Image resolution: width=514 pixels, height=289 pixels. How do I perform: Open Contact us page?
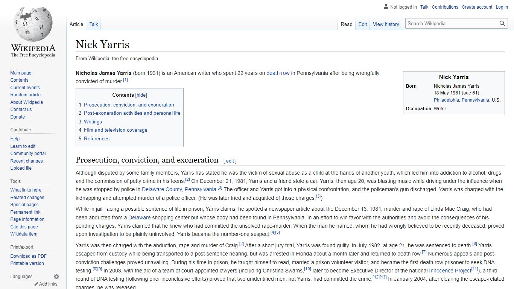pos(21,110)
